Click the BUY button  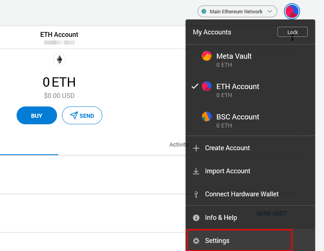[36, 115]
